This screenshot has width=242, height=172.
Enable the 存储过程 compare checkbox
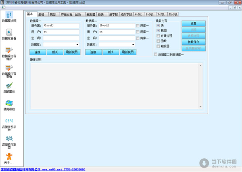[x=158, y=36]
